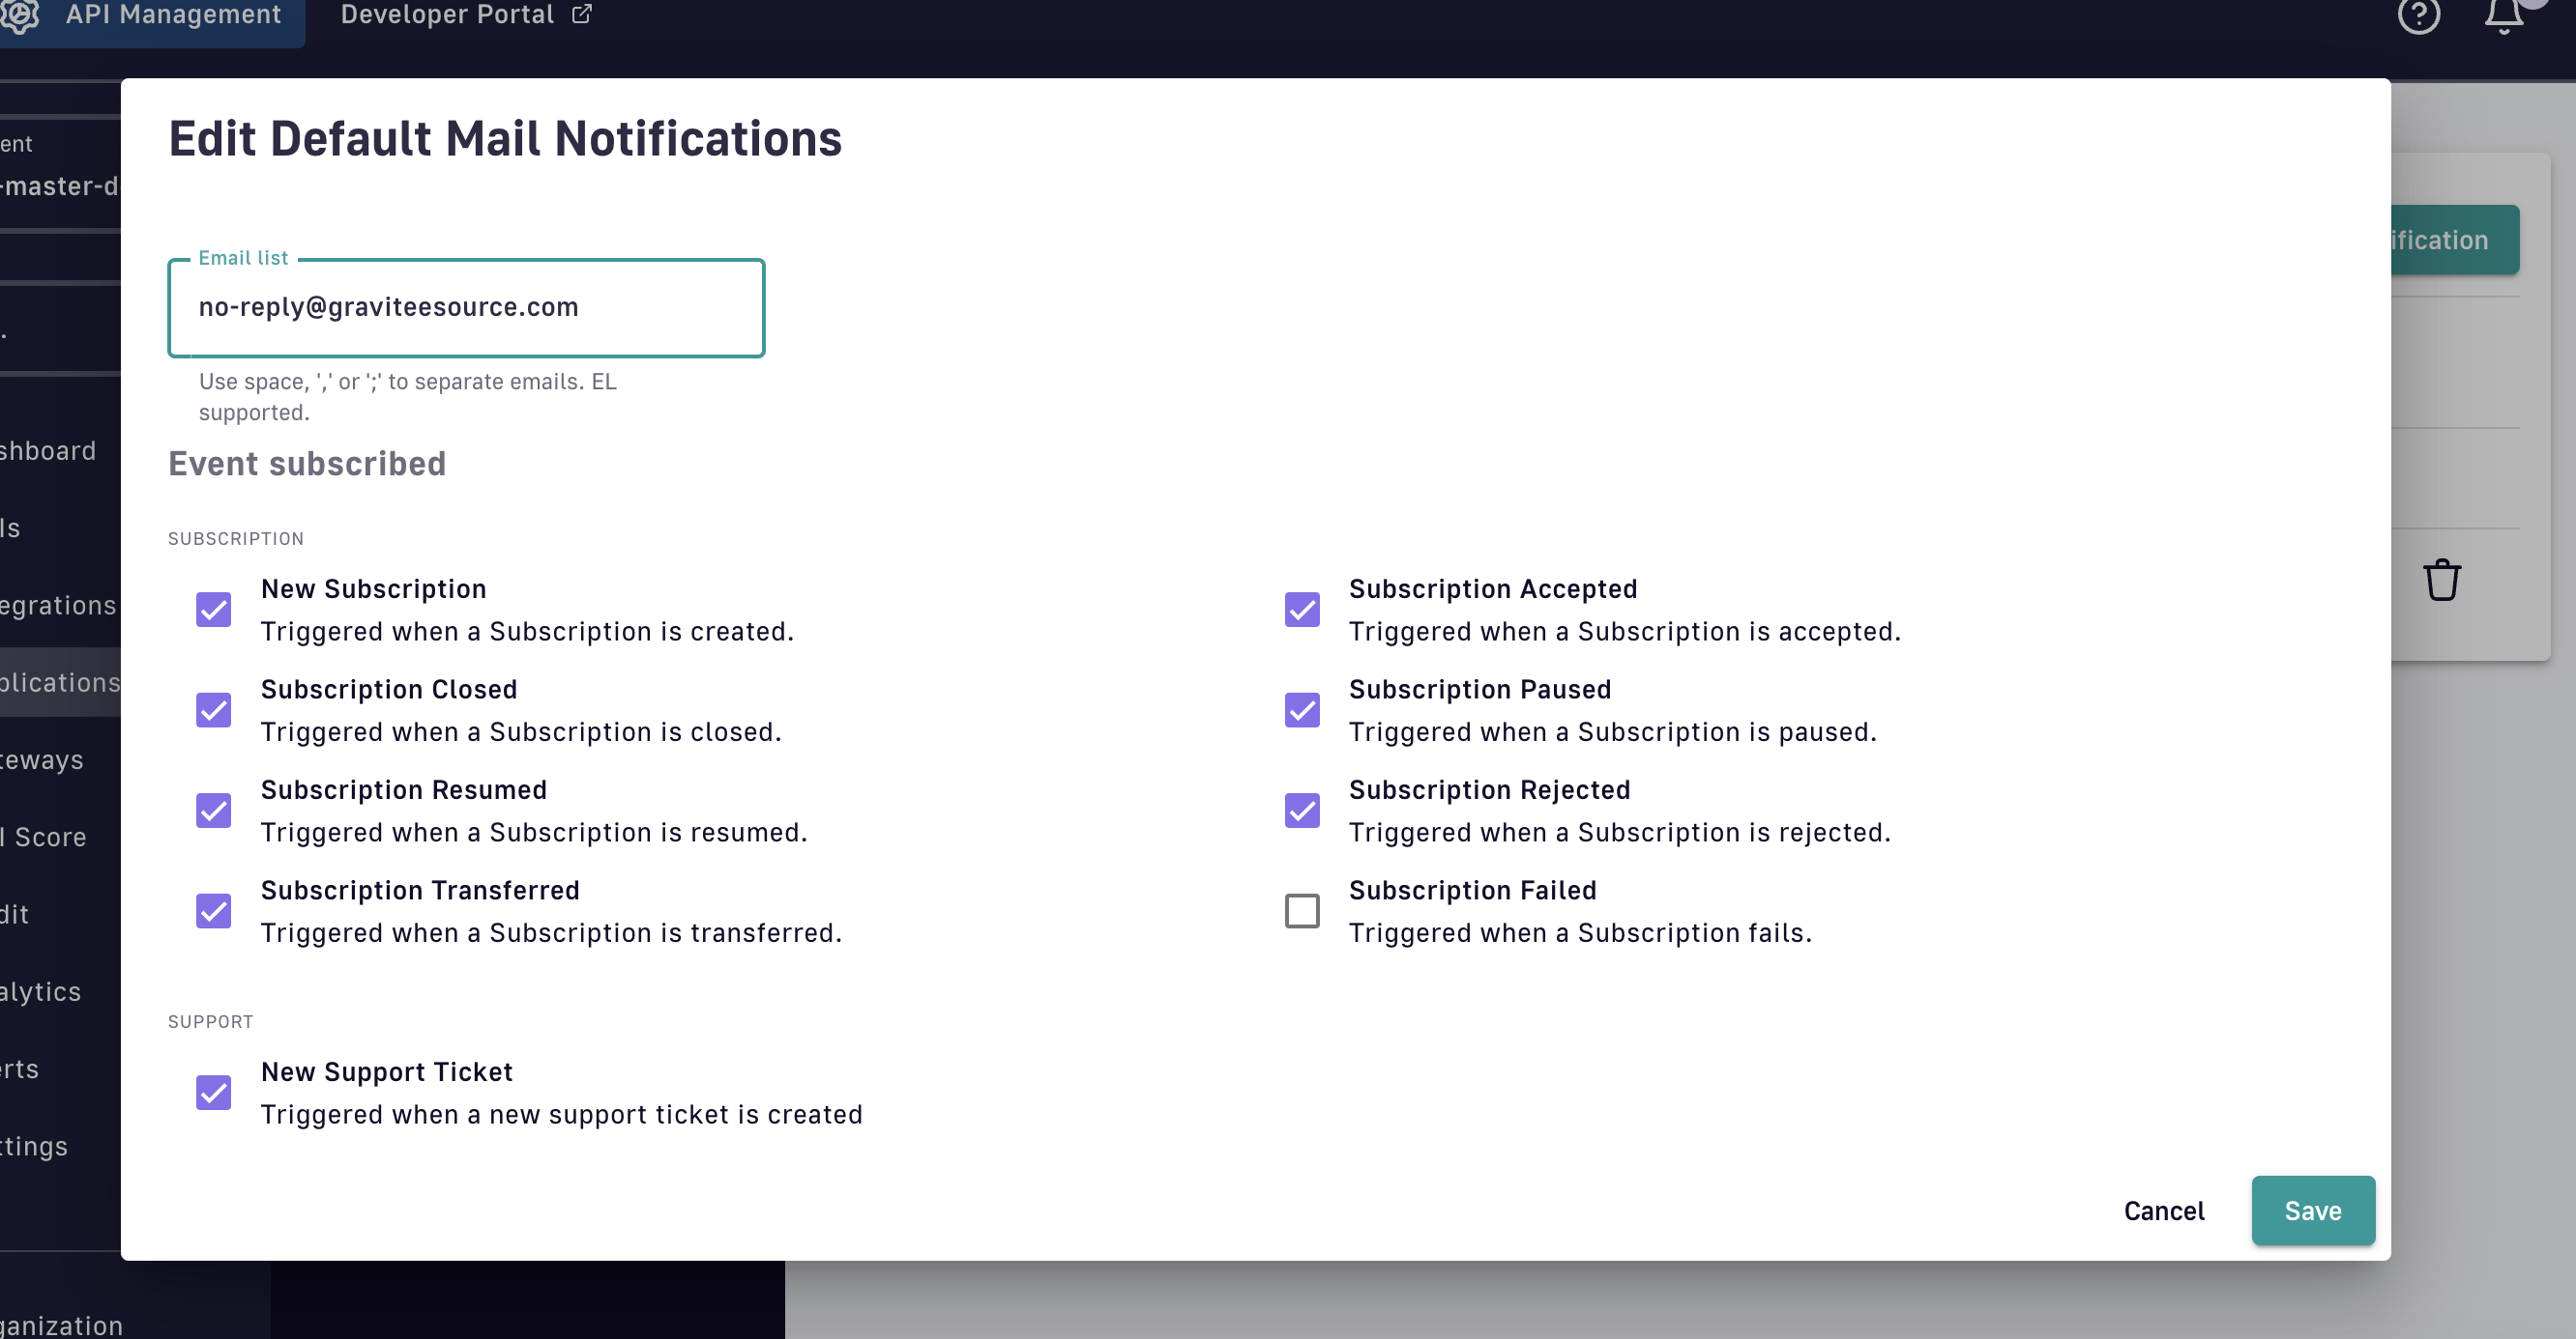Click the Subscription Failed label text

pos(1472,891)
